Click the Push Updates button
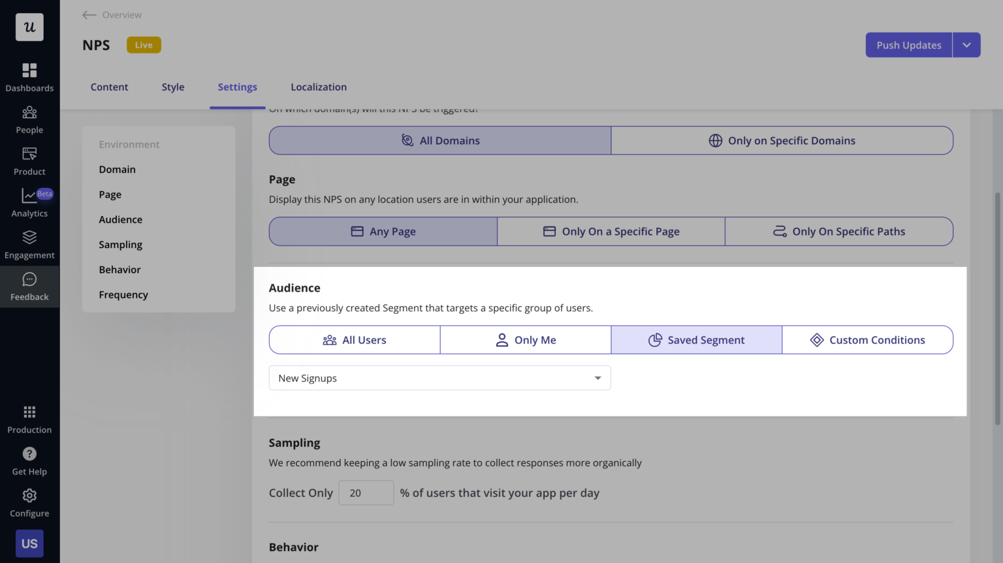 coord(908,44)
